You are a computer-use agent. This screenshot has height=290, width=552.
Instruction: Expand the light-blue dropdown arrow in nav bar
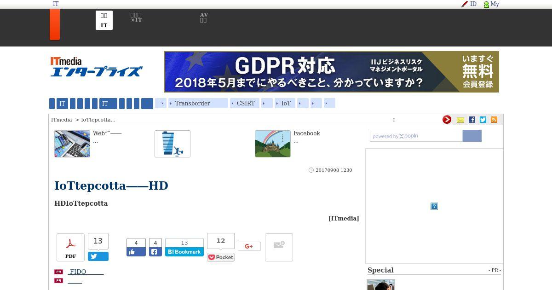(161, 104)
